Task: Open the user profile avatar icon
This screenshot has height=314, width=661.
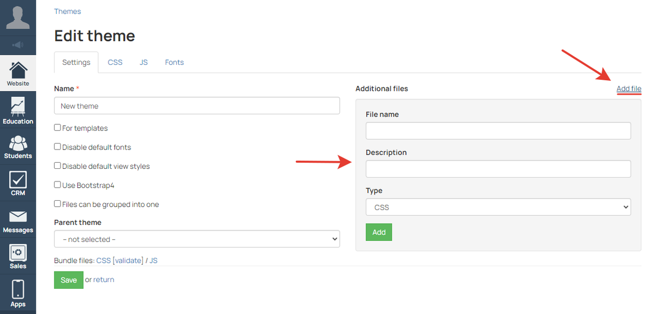Action: [x=18, y=18]
